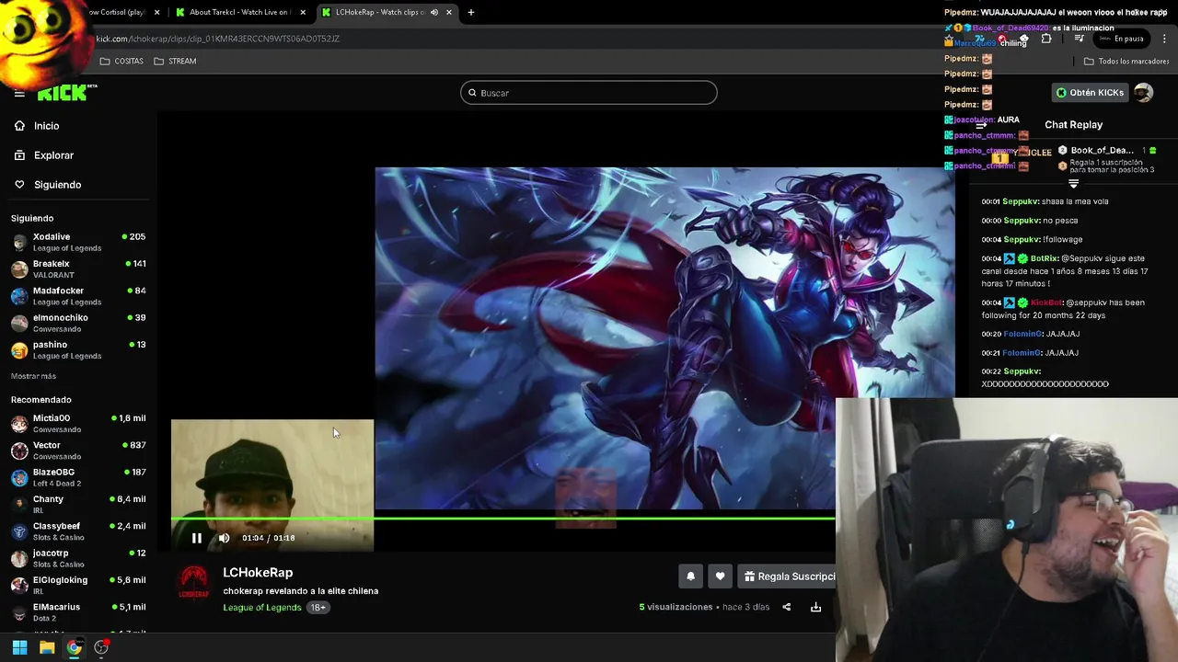Click Regala Suscripciones gift button
1178x662 pixels.
(x=789, y=576)
